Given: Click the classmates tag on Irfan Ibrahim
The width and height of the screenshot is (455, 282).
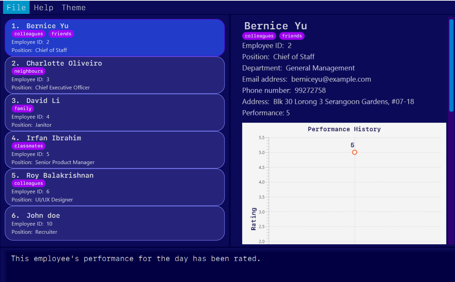Looking at the screenshot, I should 29,146.
